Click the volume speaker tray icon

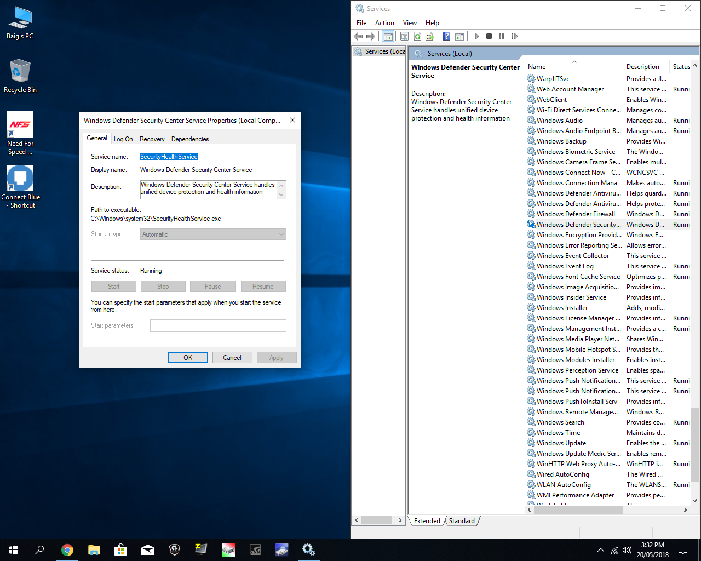pyautogui.click(x=627, y=550)
